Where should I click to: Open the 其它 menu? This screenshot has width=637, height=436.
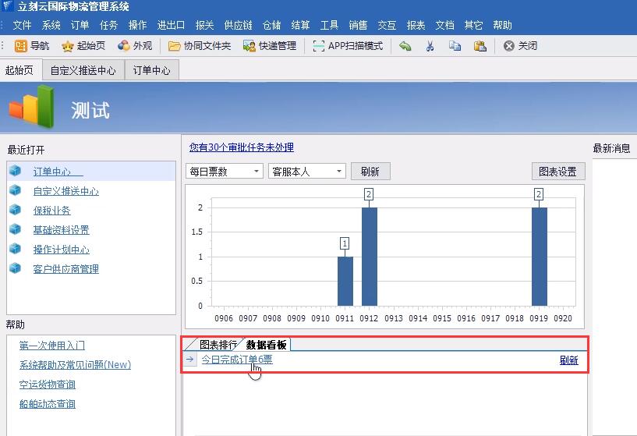[474, 25]
